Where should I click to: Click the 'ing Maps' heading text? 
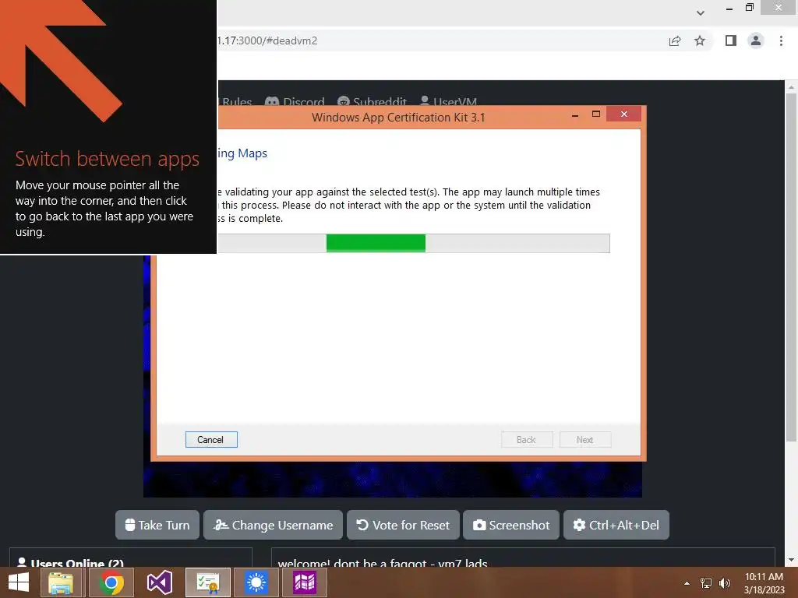coord(242,153)
